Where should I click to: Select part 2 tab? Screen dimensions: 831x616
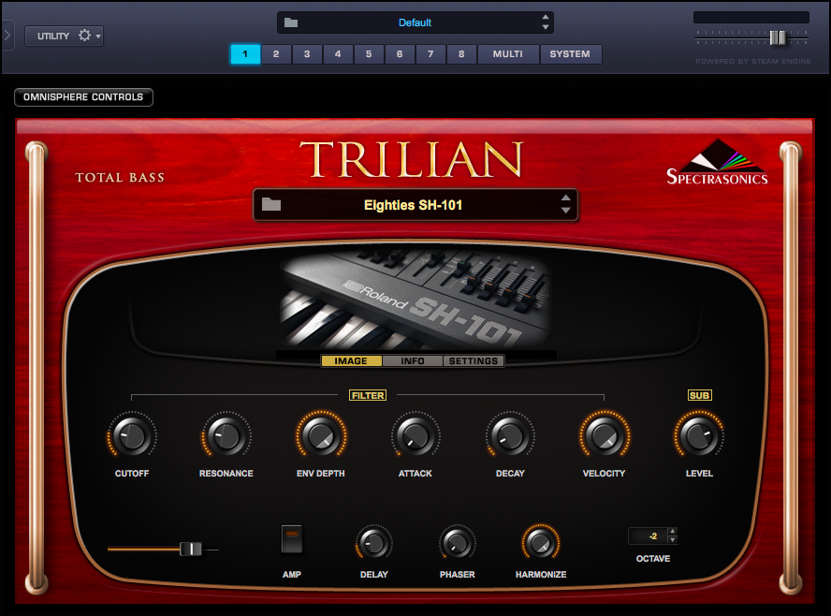click(276, 54)
